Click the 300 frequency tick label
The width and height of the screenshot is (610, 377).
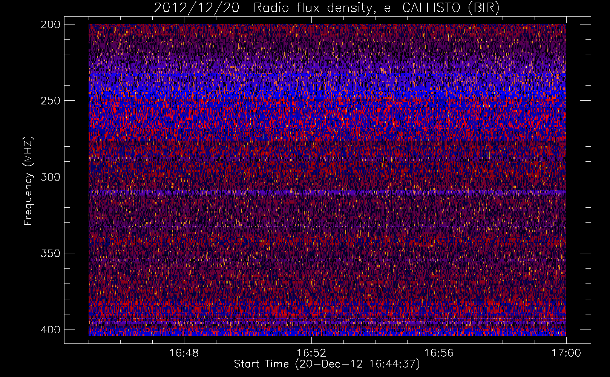pos(50,177)
